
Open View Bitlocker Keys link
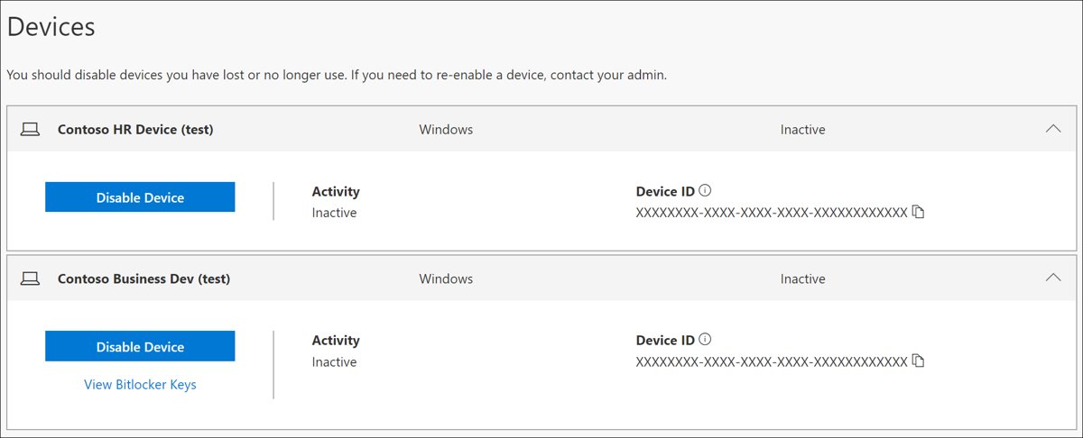[x=140, y=385]
